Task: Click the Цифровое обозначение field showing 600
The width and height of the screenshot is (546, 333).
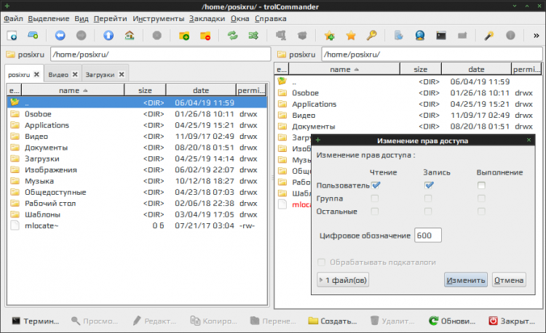Action: 428,236
